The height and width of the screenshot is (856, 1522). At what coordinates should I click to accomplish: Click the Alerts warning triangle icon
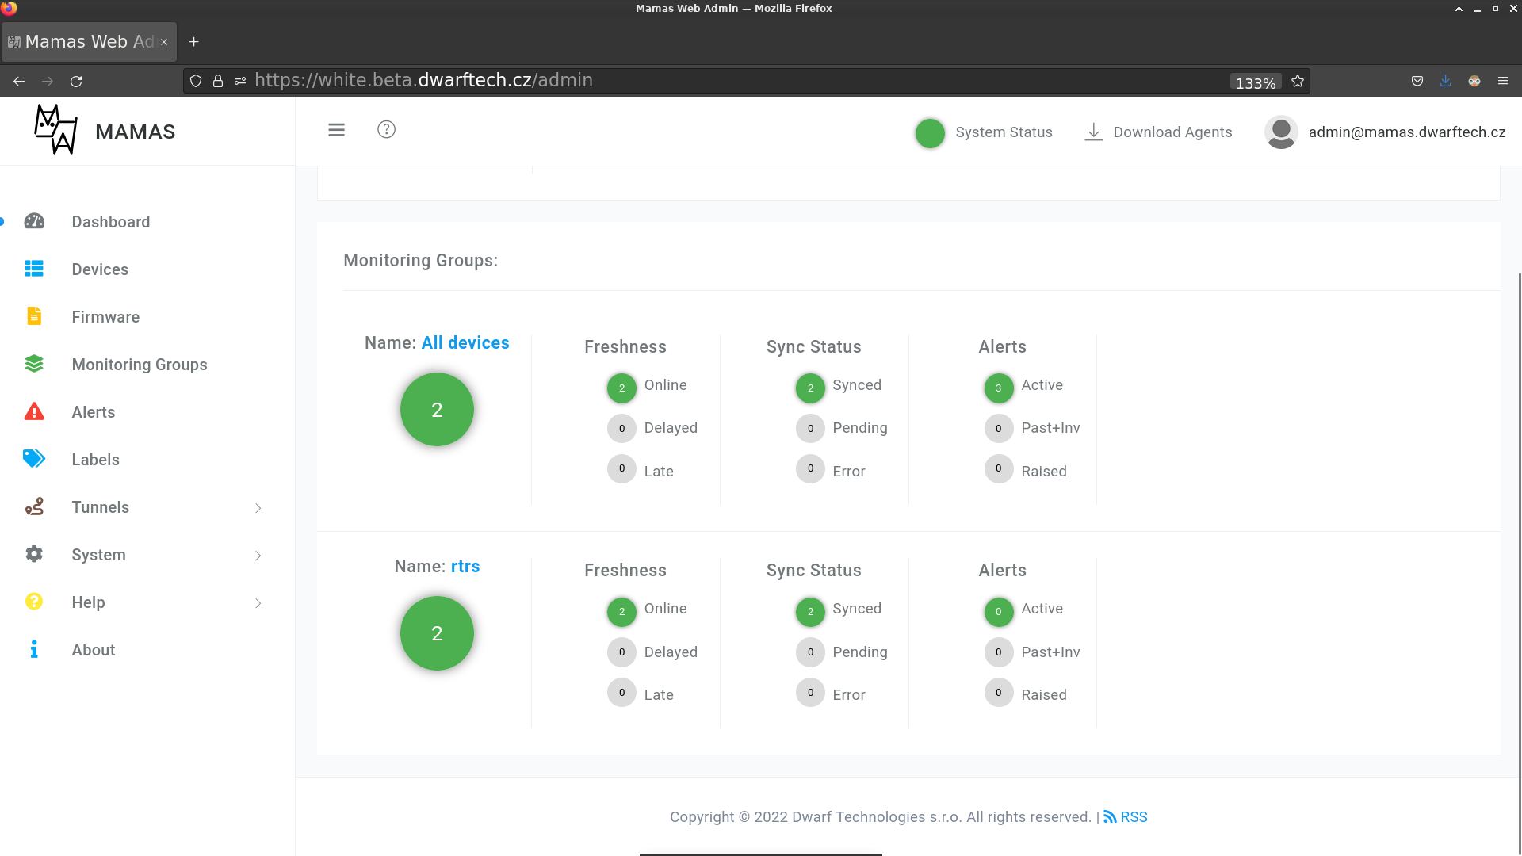[34, 411]
